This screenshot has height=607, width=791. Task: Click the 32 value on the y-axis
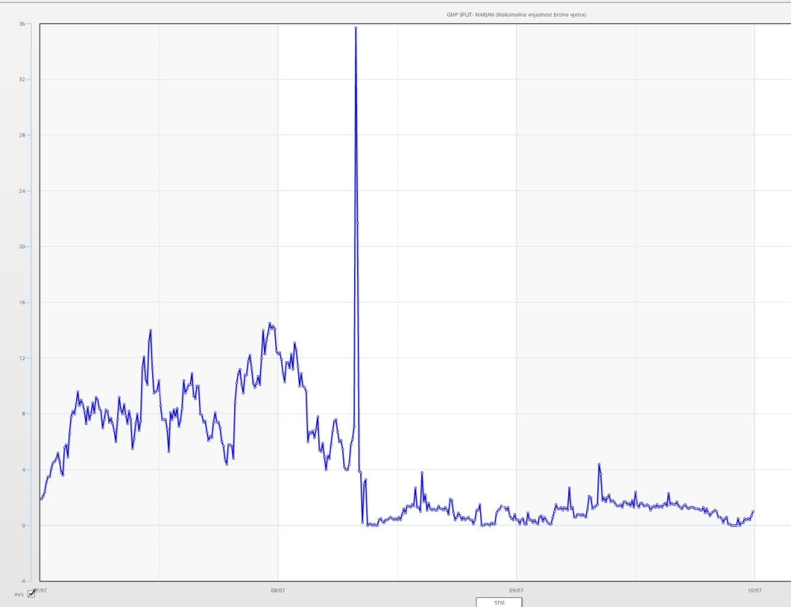22,80
